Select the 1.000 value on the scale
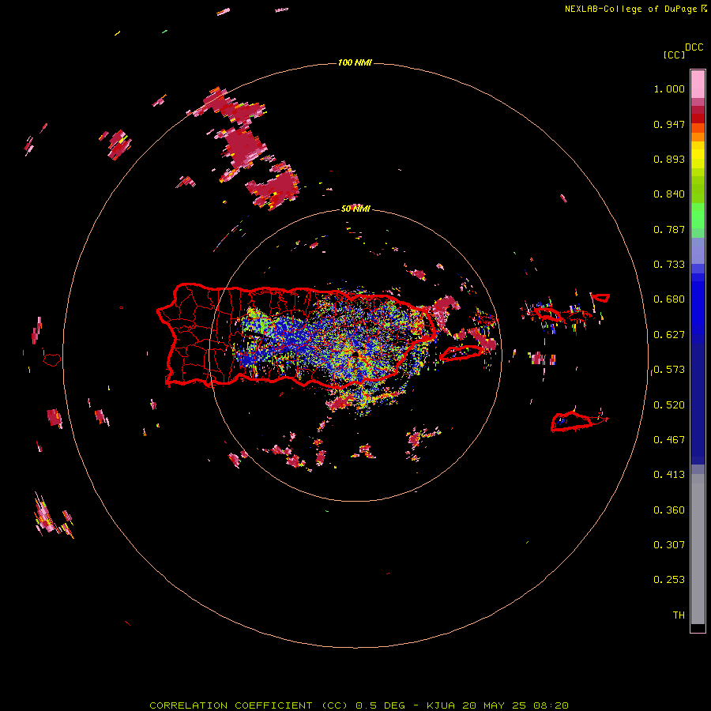711x711 pixels. click(669, 88)
